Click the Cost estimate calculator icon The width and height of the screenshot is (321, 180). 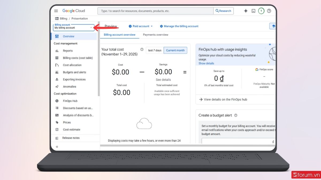[x=57, y=130]
